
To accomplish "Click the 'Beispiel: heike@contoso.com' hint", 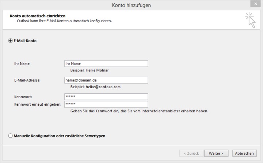I will tap(95, 87).
